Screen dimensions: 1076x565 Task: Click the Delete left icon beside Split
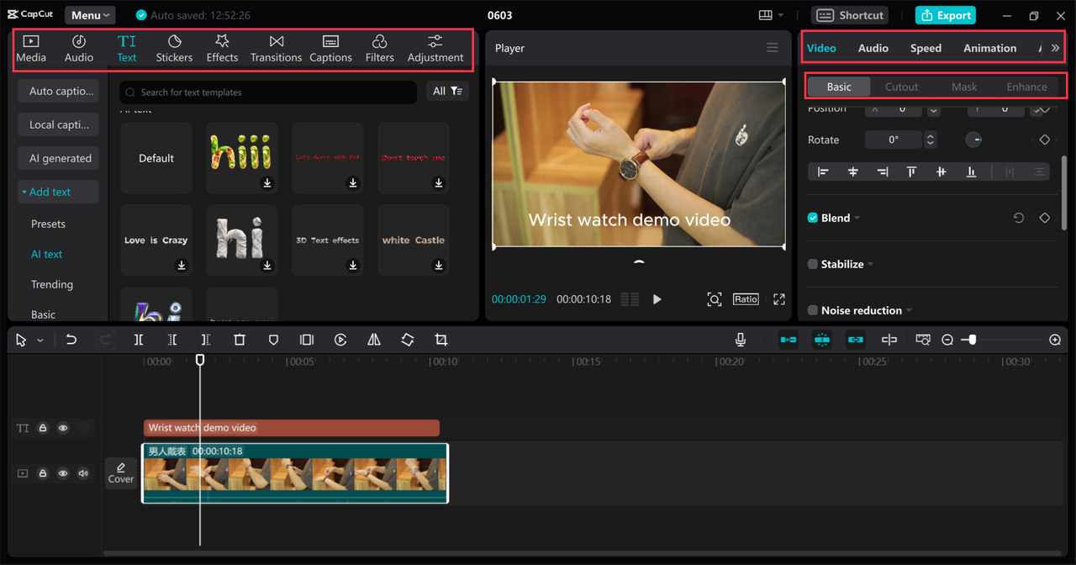[x=172, y=340]
